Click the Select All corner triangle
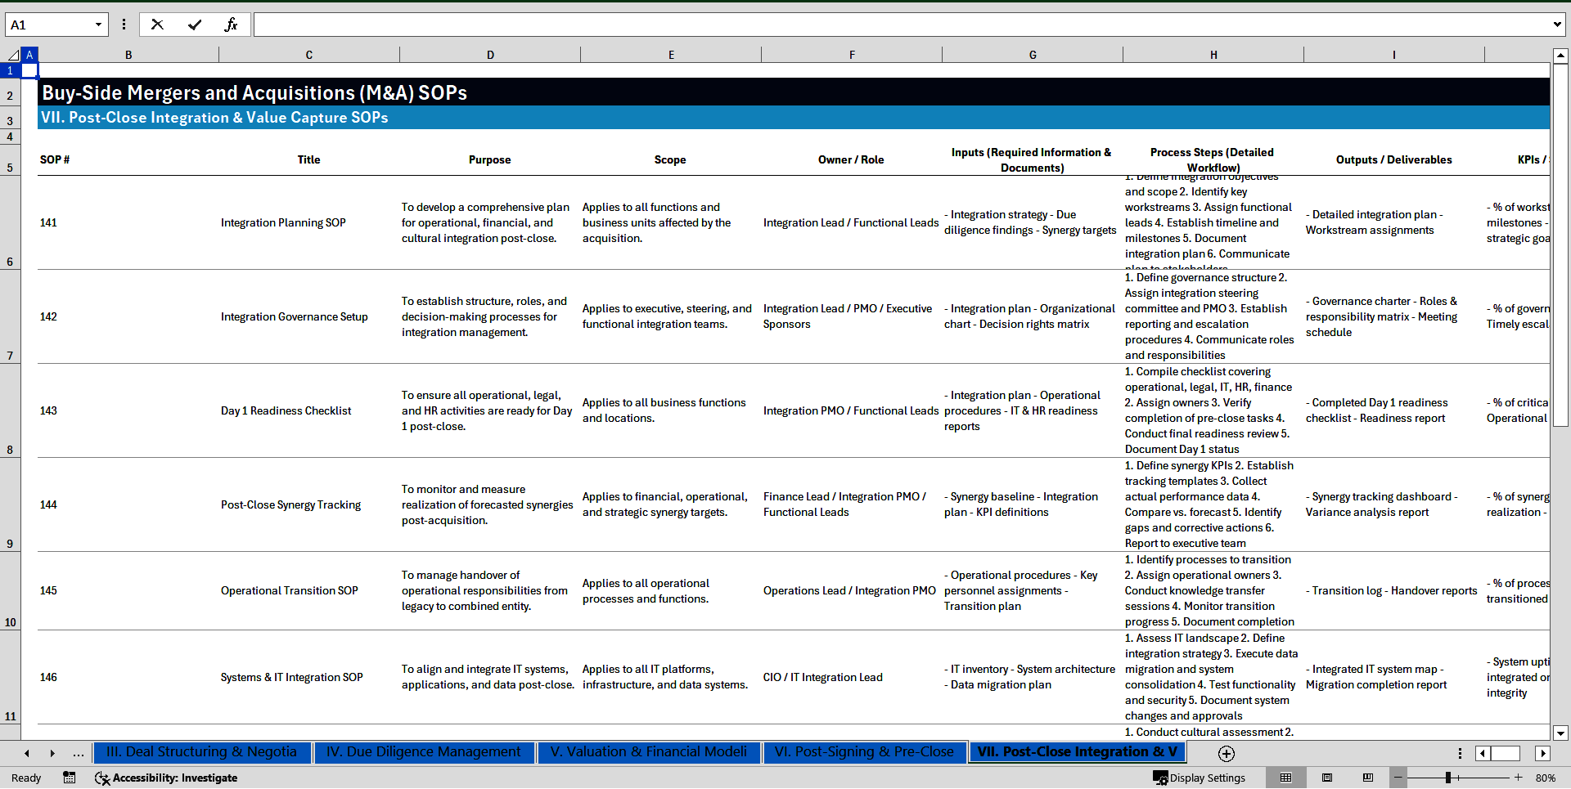 [x=12, y=55]
